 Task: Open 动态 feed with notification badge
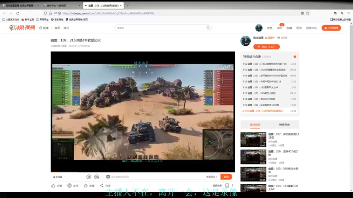point(279,28)
